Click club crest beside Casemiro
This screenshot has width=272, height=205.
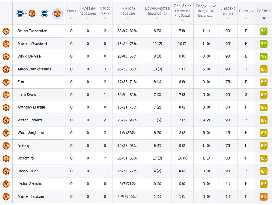click(x=6, y=158)
